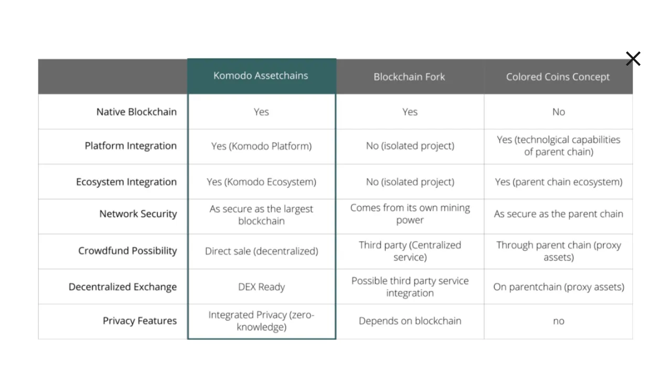Click the 'Yes (Komodo Platform)' cell
Screen dimensions: 671x377
coord(261,146)
